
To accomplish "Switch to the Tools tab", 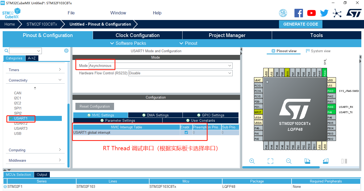I will 317,35.
